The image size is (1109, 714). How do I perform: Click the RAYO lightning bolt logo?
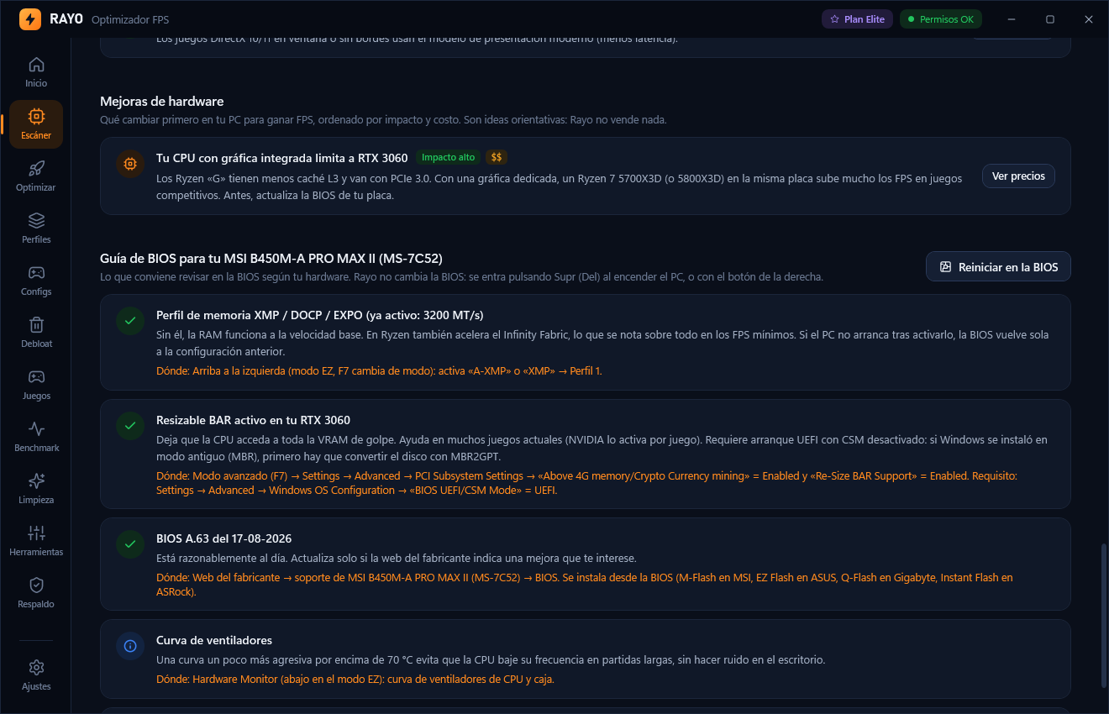(30, 18)
